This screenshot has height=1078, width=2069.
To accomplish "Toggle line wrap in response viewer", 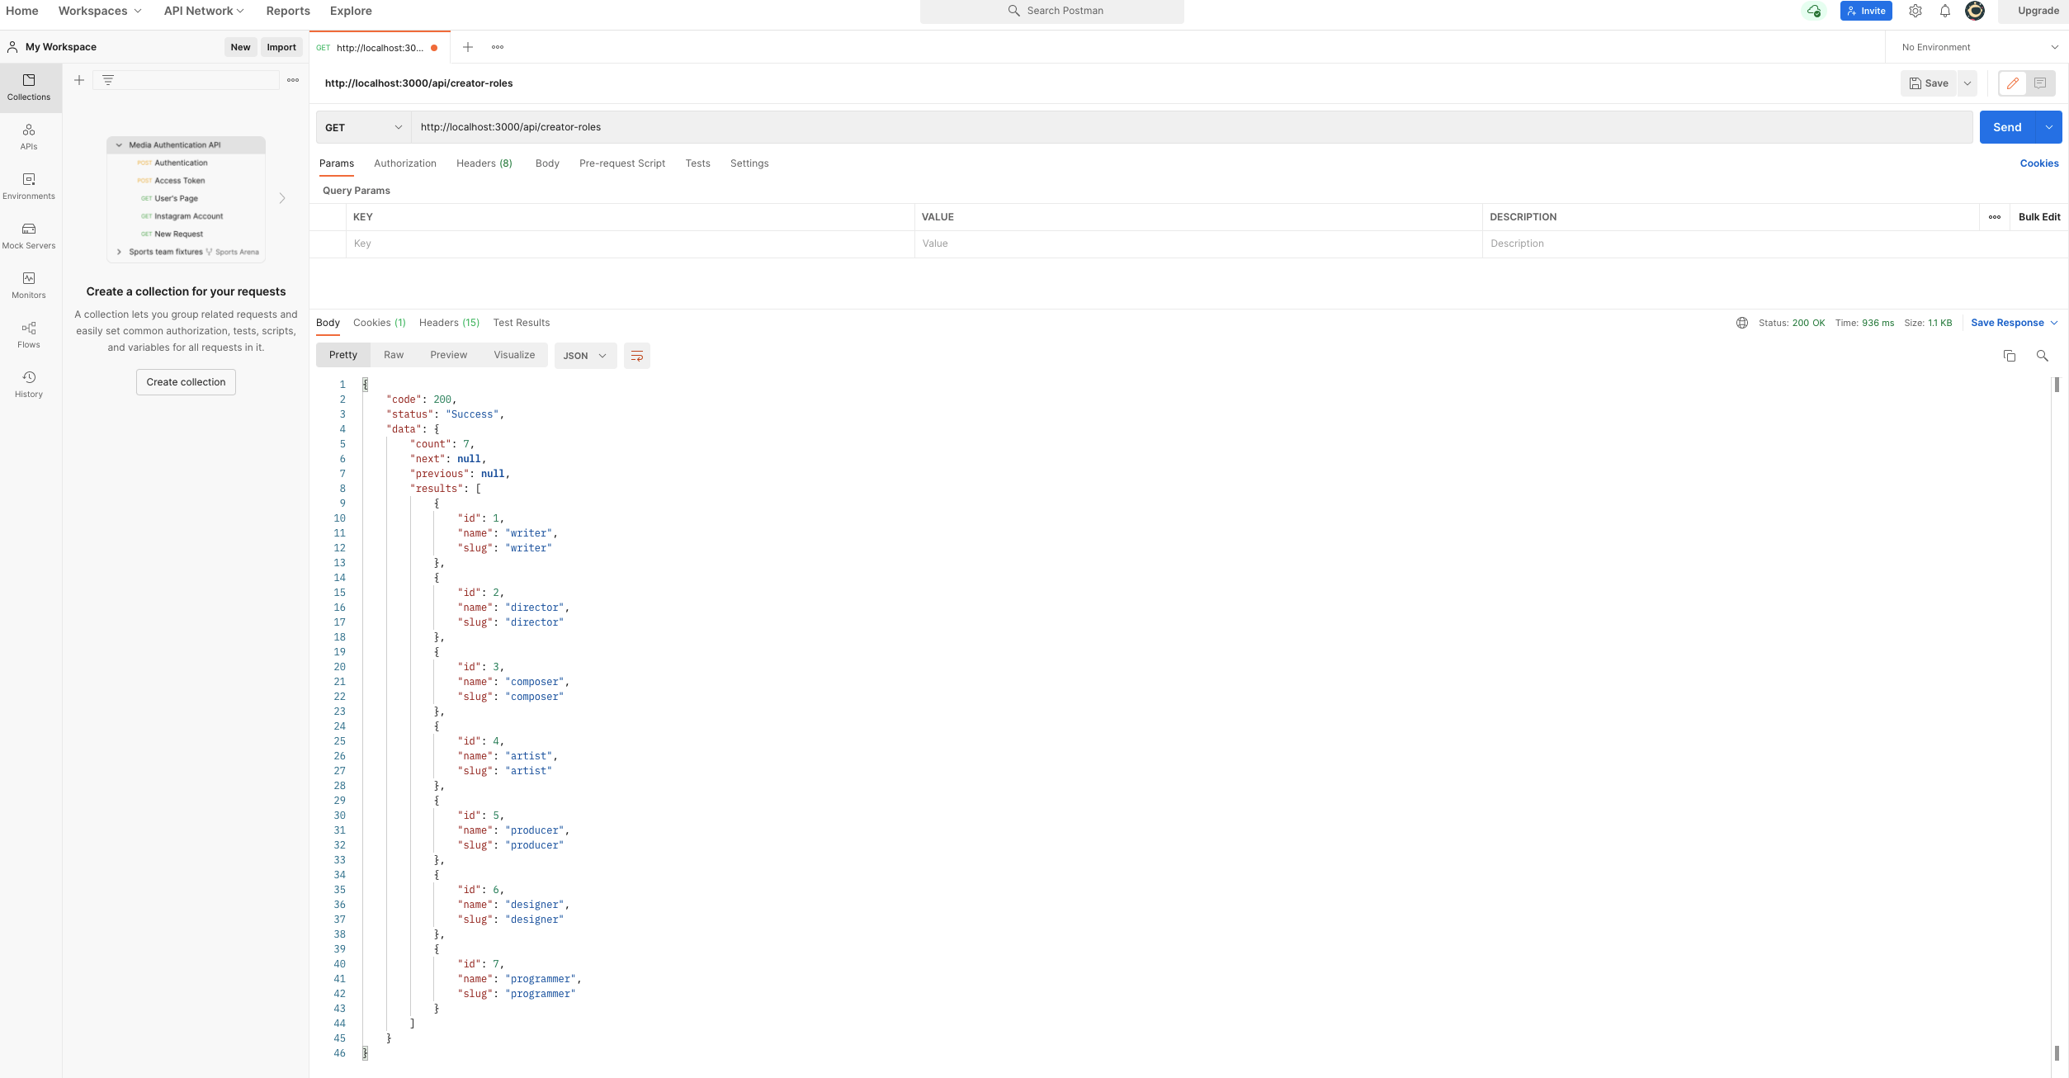I will pyautogui.click(x=637, y=356).
